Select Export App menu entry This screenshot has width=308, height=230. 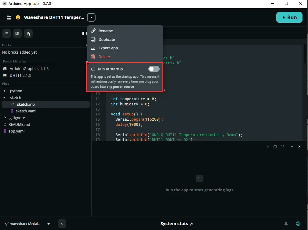coord(125,48)
